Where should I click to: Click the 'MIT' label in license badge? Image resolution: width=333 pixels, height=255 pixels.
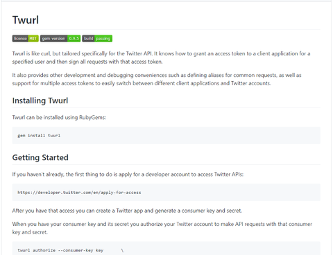[33, 38]
